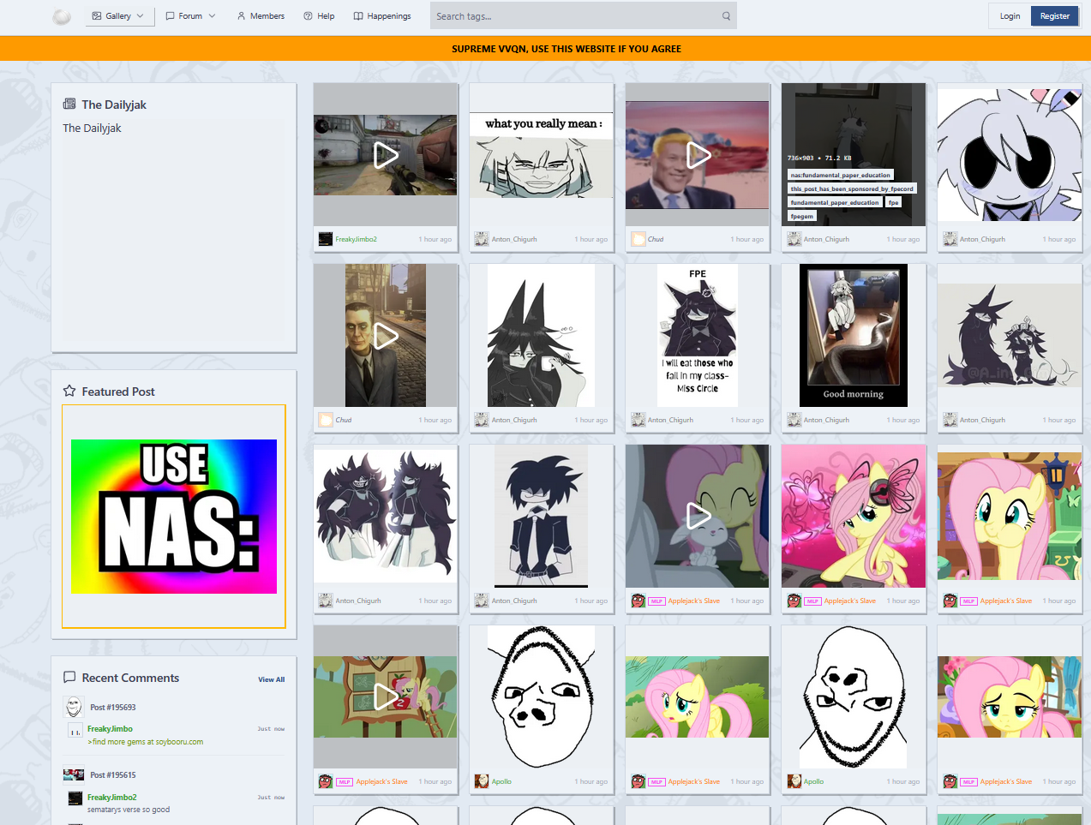Play the pony signboard video
This screenshot has width=1091, height=825.
[386, 697]
